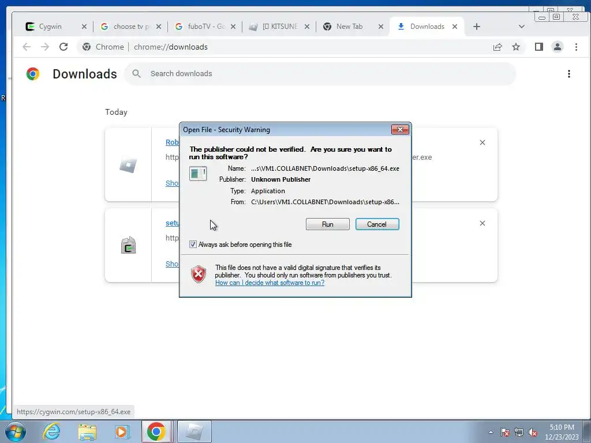Switch to the New Tab tab
The image size is (591, 443).
tap(349, 27)
